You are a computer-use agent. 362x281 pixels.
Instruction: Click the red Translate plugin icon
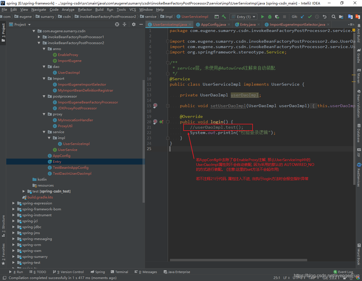pos(358,17)
